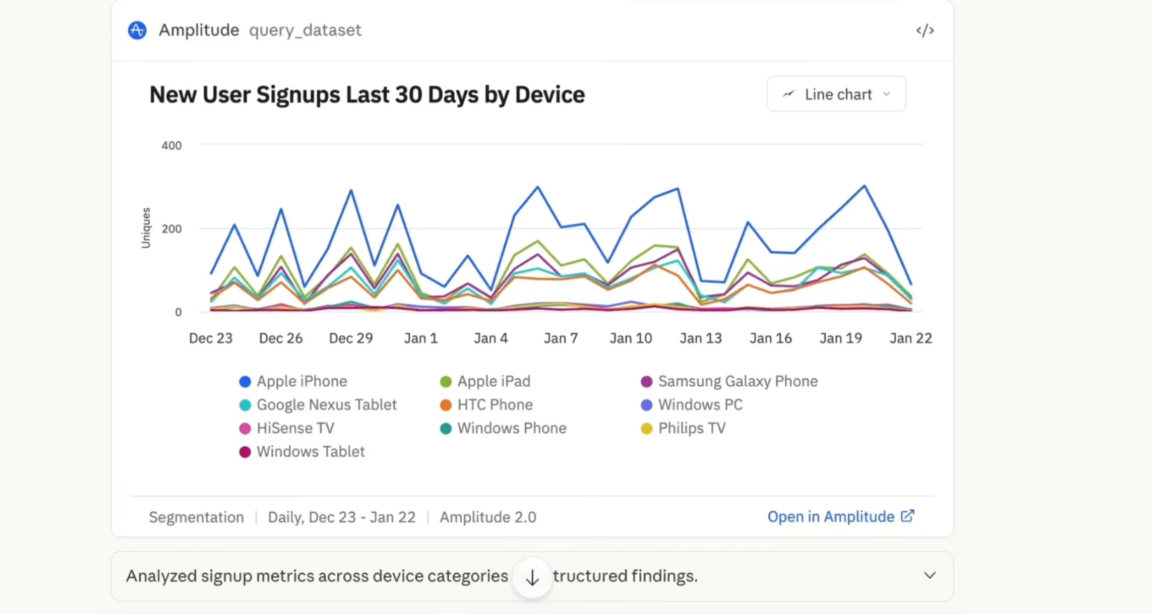Click the Dec 26 x-axis label
The height and width of the screenshot is (614, 1152).
[x=281, y=338]
